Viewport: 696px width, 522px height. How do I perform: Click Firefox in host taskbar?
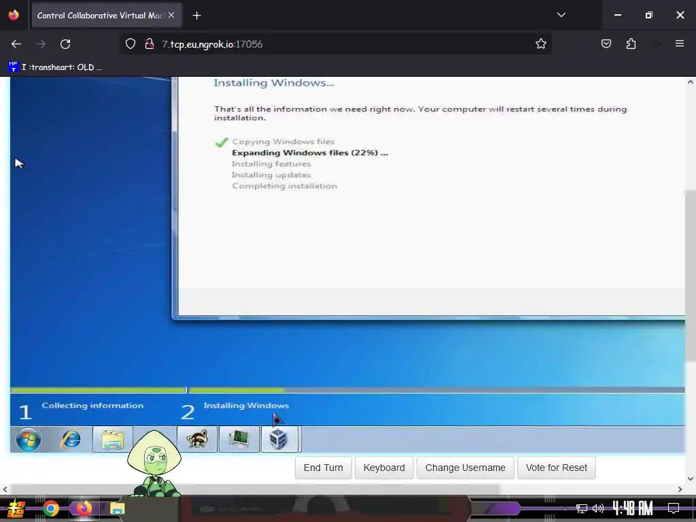84,508
